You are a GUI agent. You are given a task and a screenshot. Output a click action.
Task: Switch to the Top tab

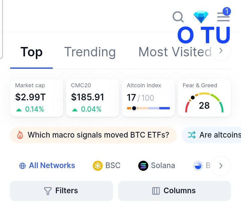pyautogui.click(x=31, y=52)
